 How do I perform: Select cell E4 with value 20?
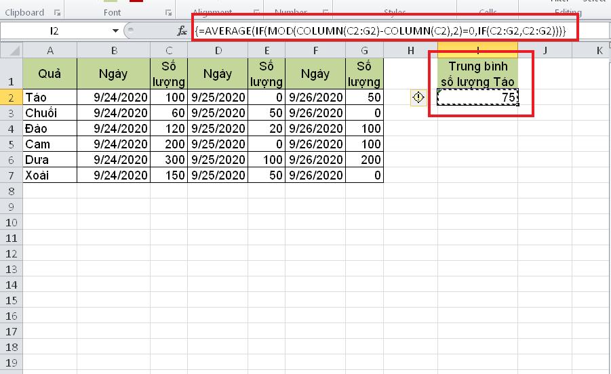tap(267, 129)
